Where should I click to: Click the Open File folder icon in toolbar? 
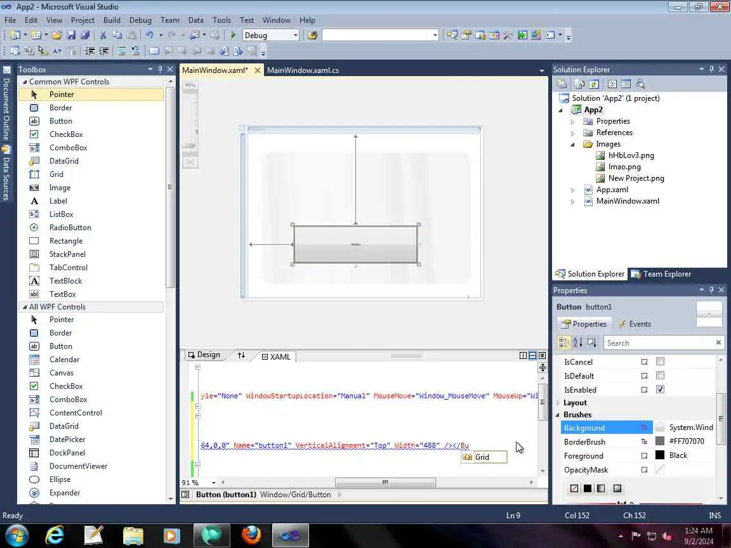(57, 35)
